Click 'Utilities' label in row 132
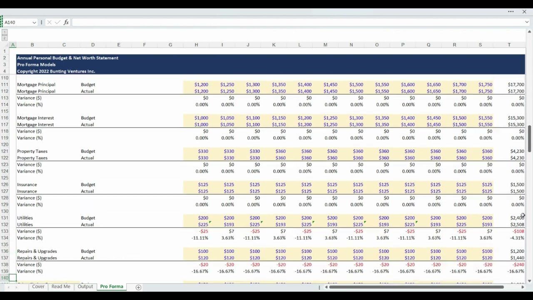Image resolution: width=533 pixels, height=300 pixels. (x=25, y=225)
